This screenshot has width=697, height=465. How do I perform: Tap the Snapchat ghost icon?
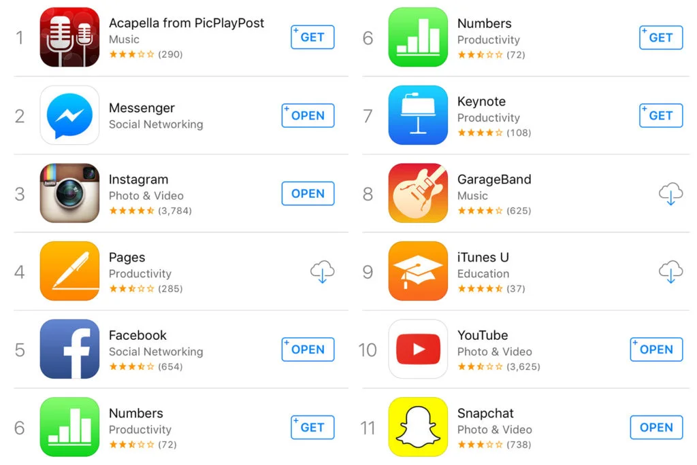click(417, 427)
